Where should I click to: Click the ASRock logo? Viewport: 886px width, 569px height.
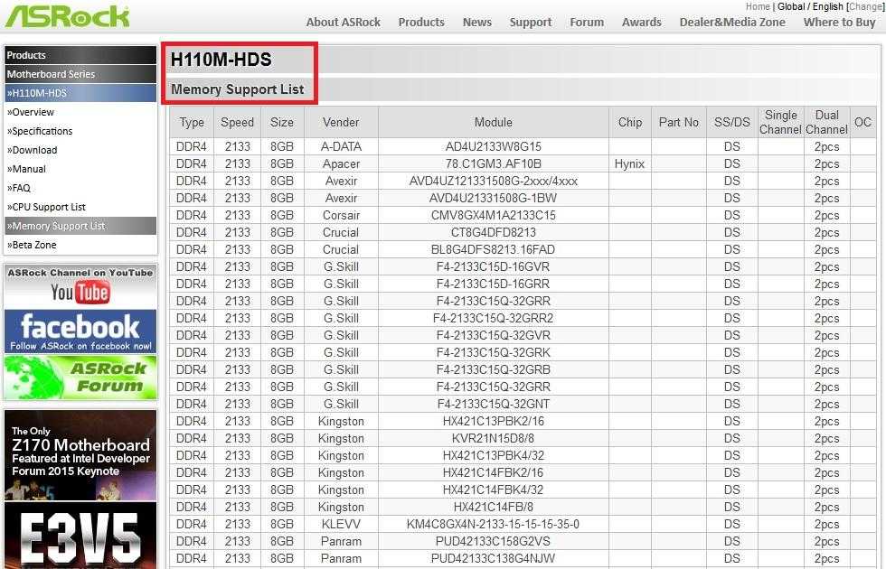68,17
